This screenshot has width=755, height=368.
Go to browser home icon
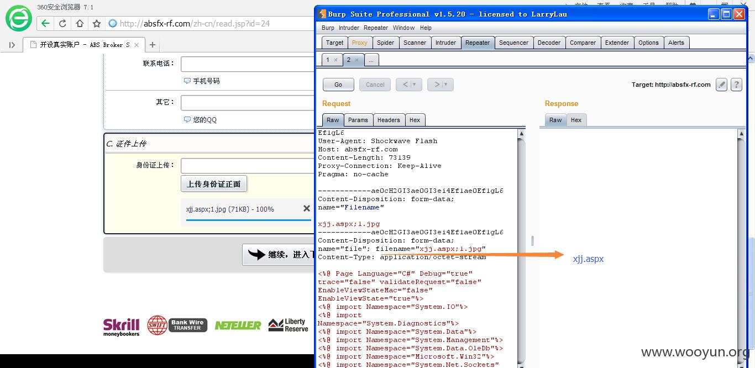coord(80,23)
